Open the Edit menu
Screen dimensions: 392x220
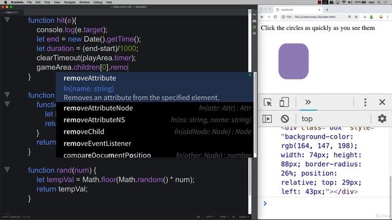[38, 2]
